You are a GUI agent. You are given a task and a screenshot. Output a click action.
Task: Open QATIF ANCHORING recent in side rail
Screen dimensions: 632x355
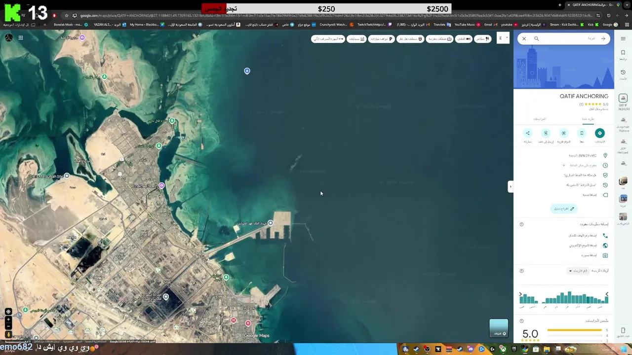(x=623, y=102)
